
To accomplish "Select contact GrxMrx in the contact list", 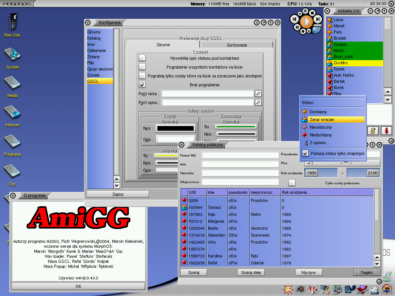I will (x=355, y=63).
